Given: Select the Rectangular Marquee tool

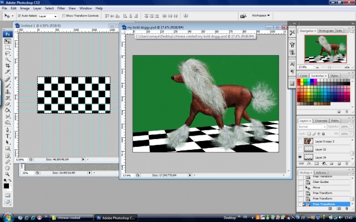Looking at the screenshot, I should (x=8, y=47).
